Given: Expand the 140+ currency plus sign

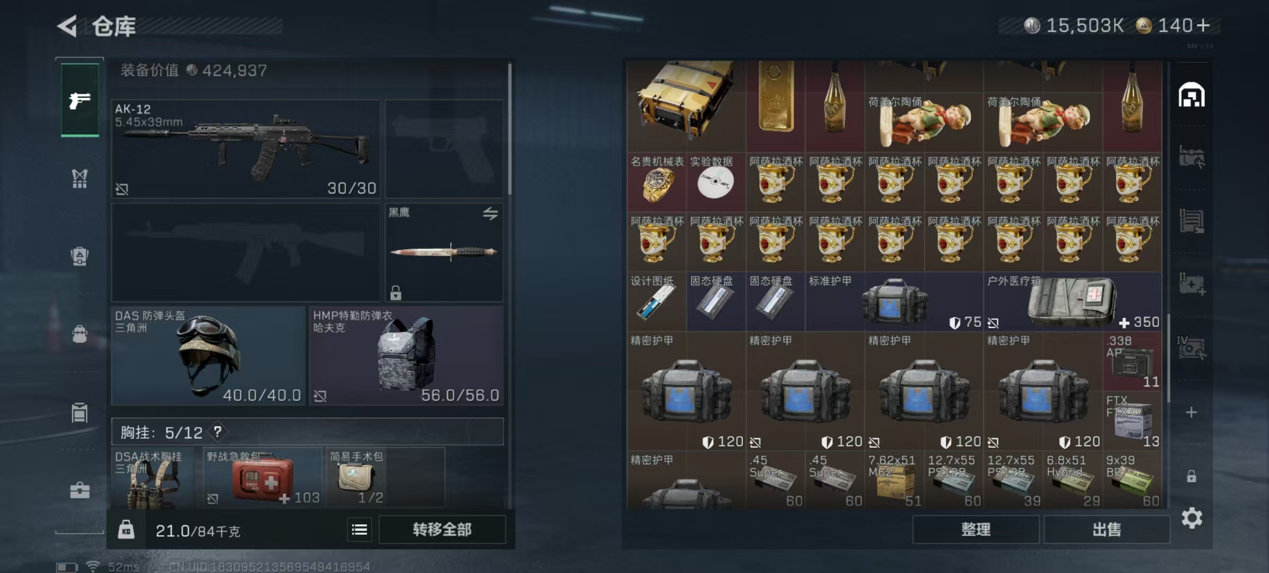Looking at the screenshot, I should pos(1203,25).
